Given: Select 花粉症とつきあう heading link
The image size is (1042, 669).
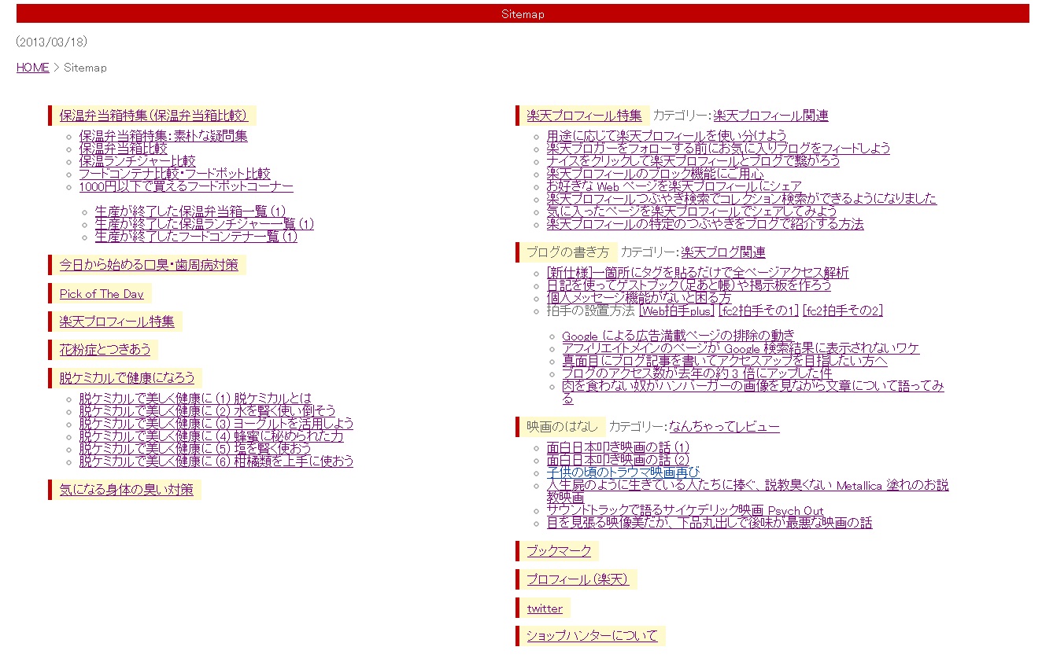Looking at the screenshot, I should pyautogui.click(x=105, y=349).
